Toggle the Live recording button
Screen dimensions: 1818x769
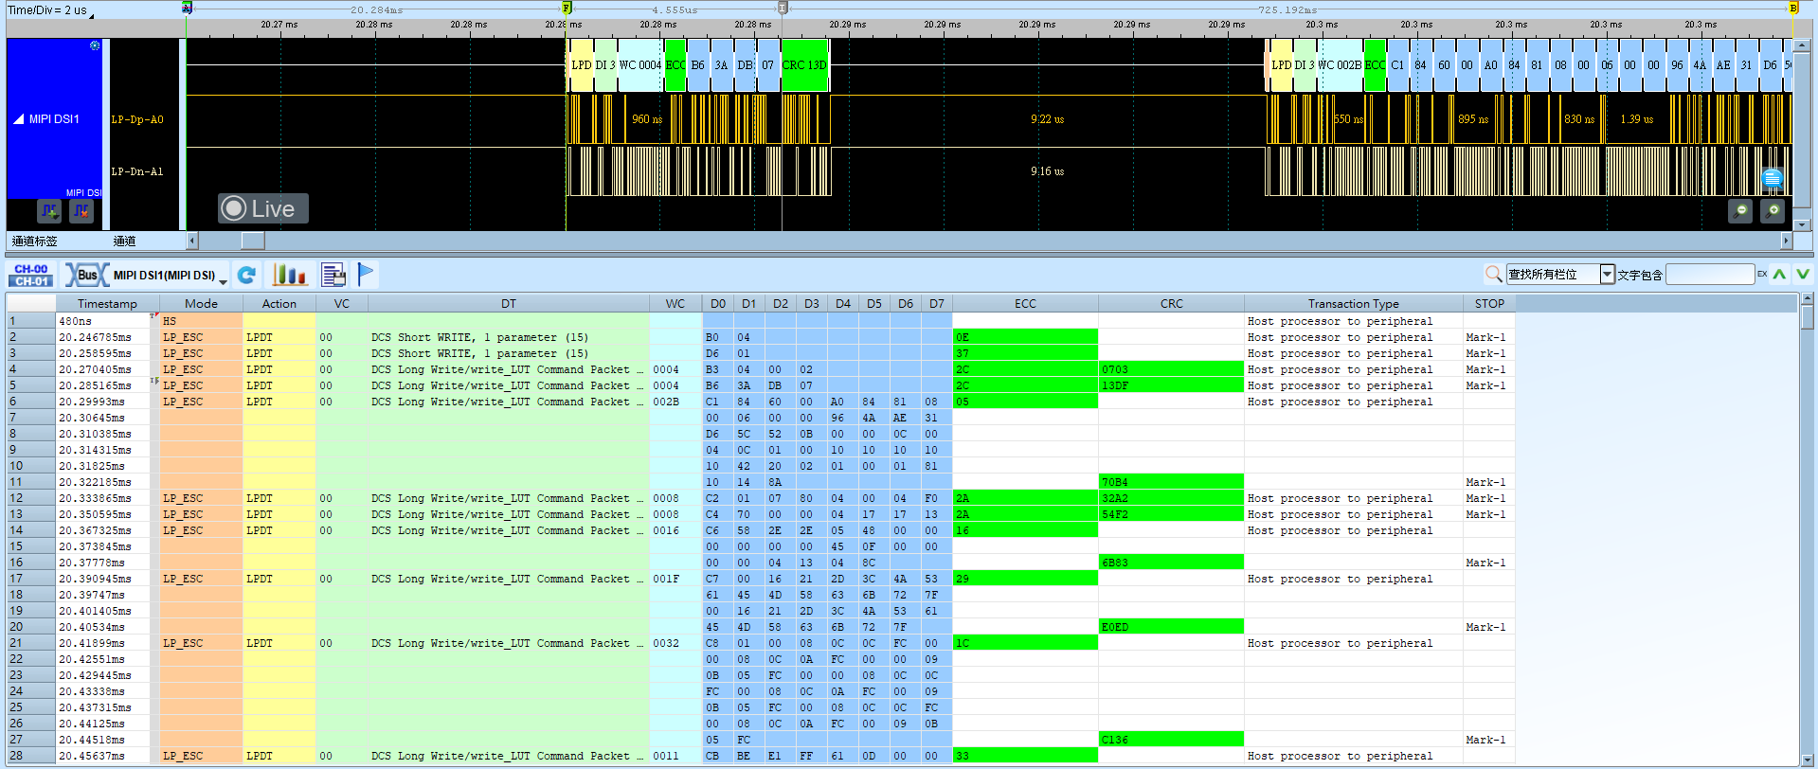(x=263, y=208)
